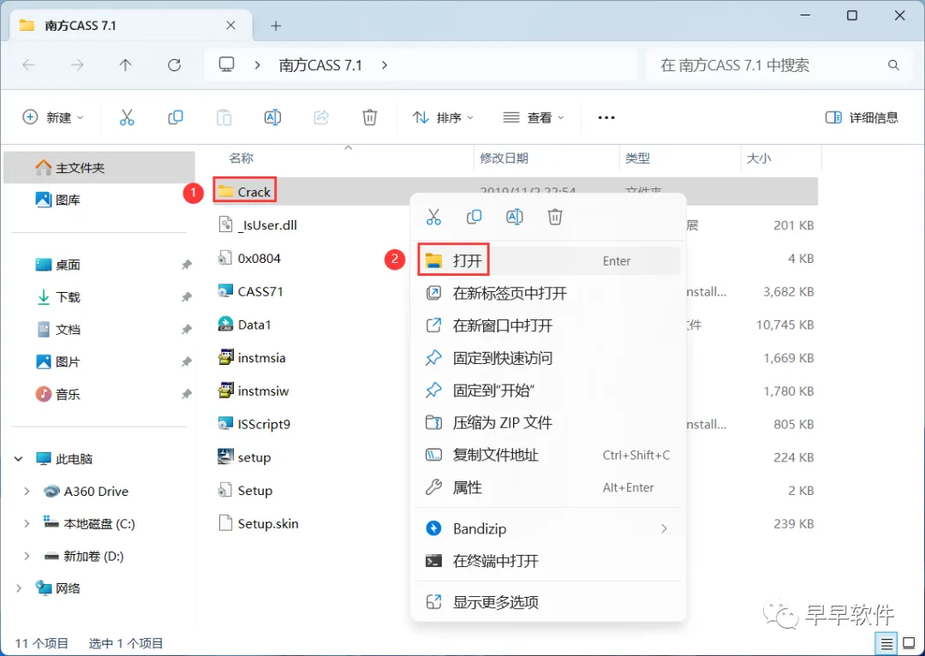
Task: Expand the 新加卷 (D:) node
Action: tap(27, 556)
